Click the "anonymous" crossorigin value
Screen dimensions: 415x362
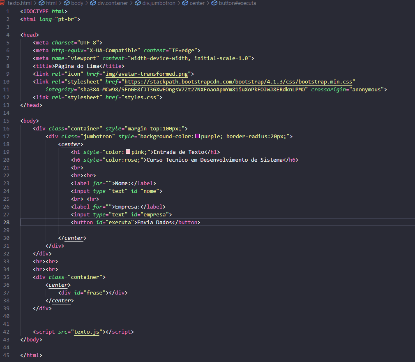click(366, 90)
